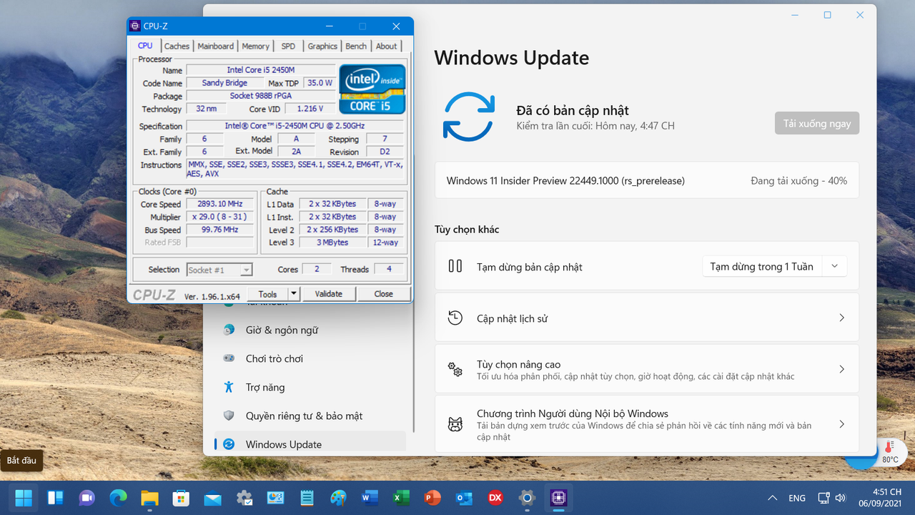Launch Paint from the taskbar
The width and height of the screenshot is (915, 515).
click(338, 498)
